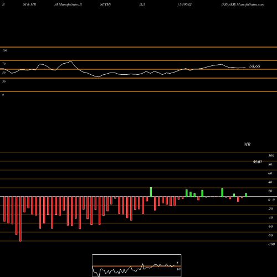Click the 60 label on the MR scale
277x277 pixels.
click(270, 173)
